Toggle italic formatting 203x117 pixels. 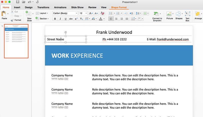click(60, 19)
